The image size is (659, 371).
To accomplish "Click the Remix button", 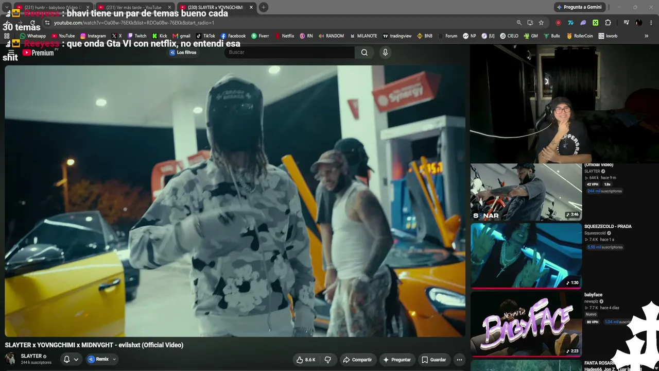I will [x=98, y=360].
